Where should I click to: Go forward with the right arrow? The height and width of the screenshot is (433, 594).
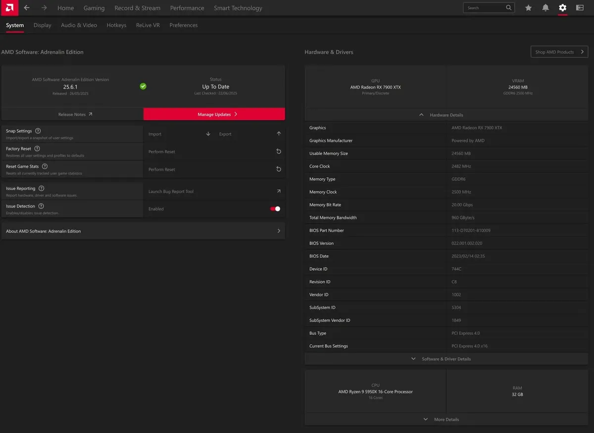pyautogui.click(x=44, y=8)
